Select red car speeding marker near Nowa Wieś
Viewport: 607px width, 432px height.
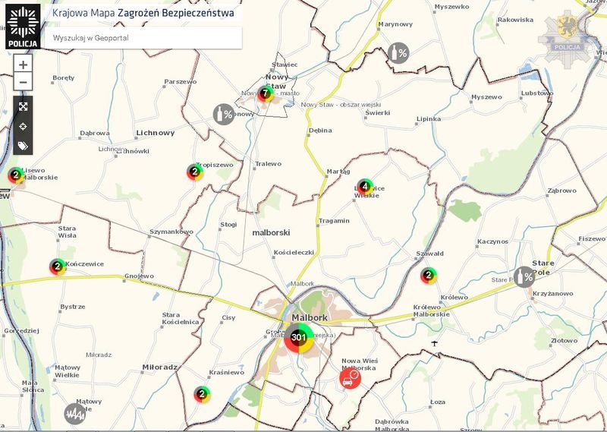tap(350, 379)
